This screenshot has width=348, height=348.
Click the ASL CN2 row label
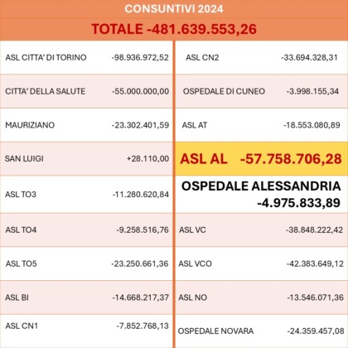pyautogui.click(x=202, y=57)
